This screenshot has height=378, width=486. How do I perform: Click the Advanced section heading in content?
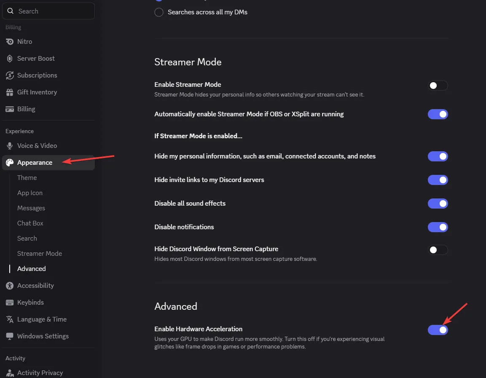[x=176, y=306]
